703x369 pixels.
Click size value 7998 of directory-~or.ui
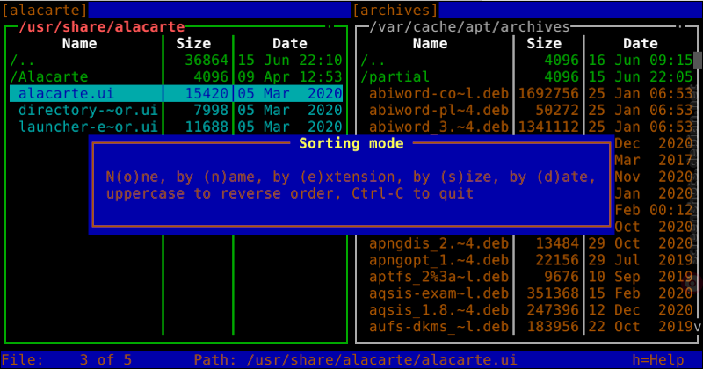211,110
